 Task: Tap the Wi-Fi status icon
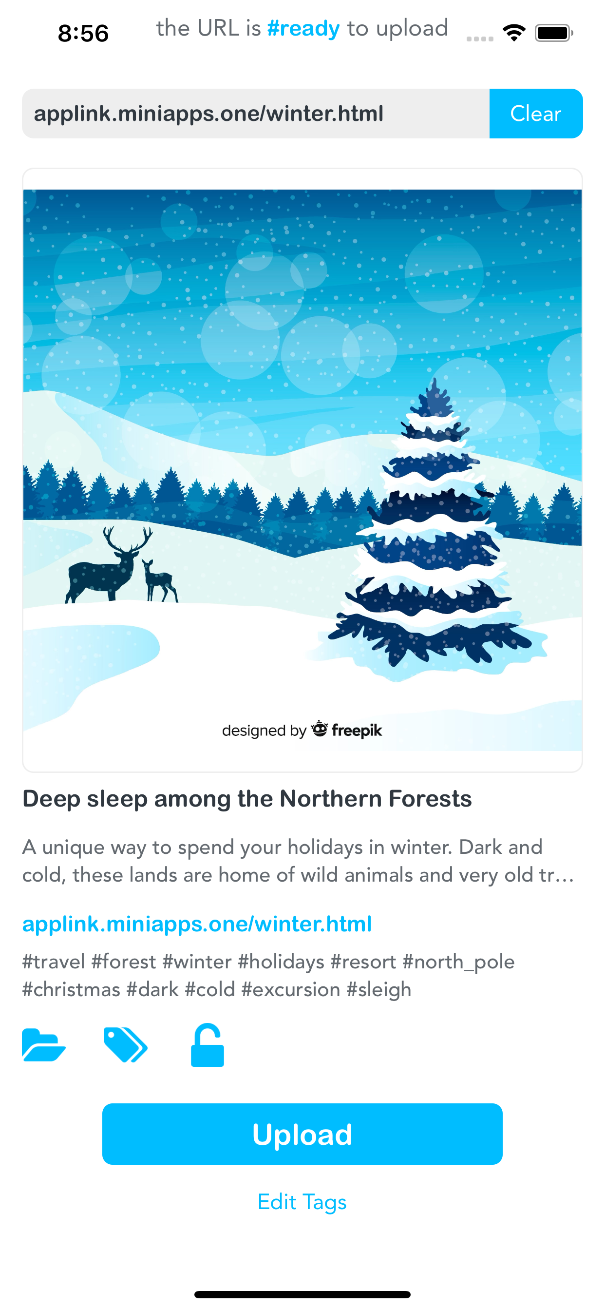point(514,33)
